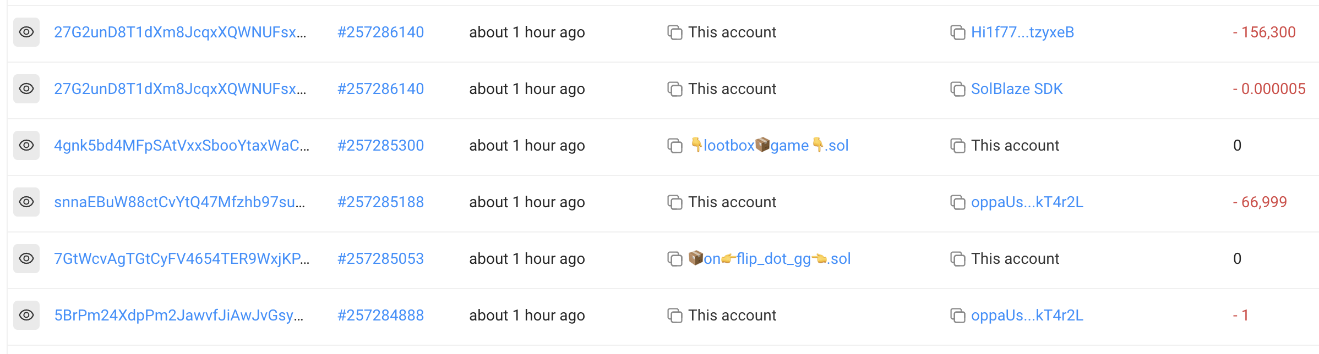Copy the SolBlaze SDK address
The image size is (1319, 354).
(957, 90)
